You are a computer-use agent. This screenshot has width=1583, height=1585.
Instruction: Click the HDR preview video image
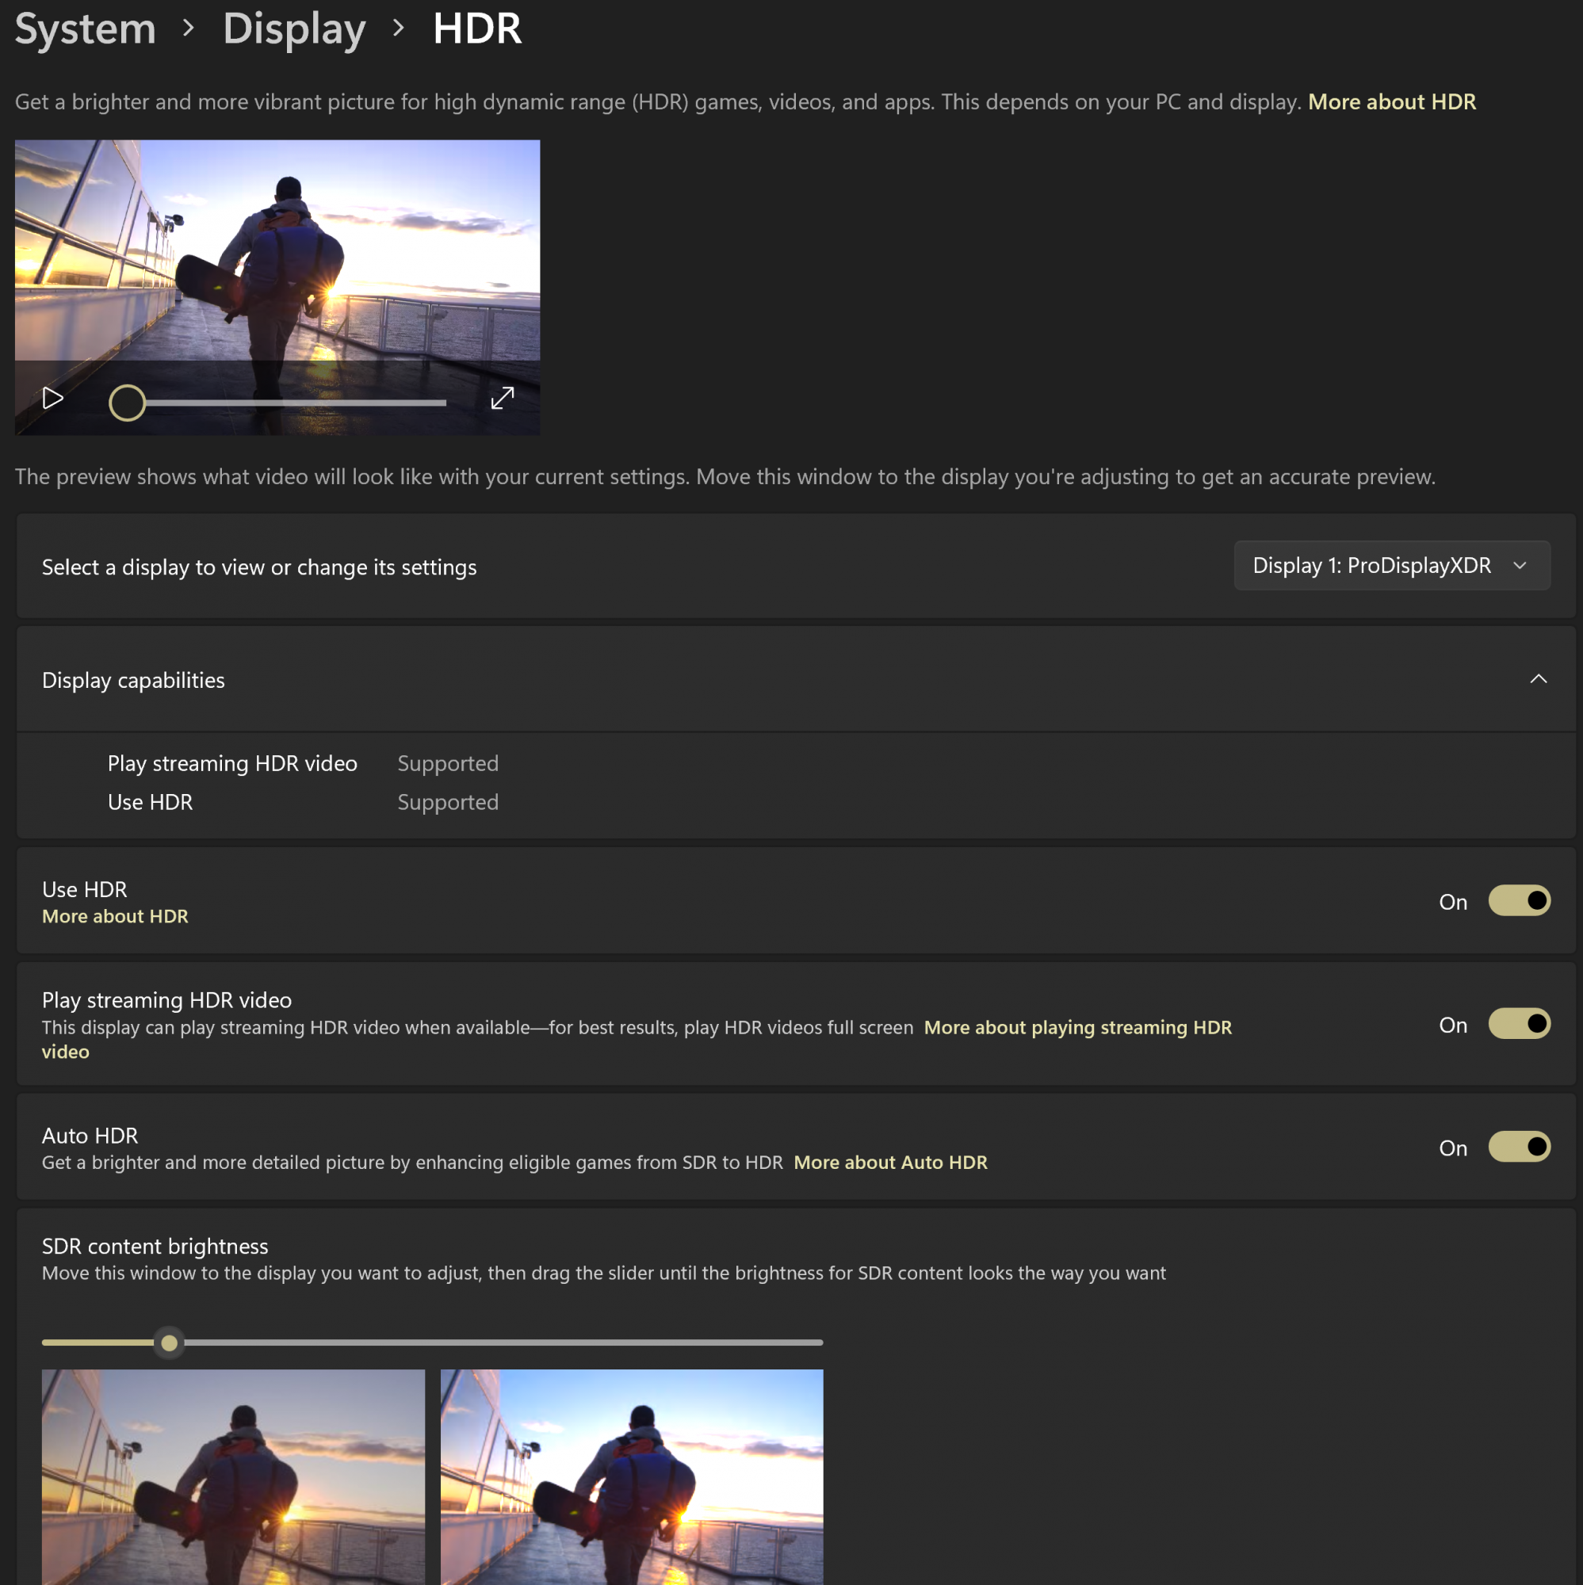click(277, 250)
